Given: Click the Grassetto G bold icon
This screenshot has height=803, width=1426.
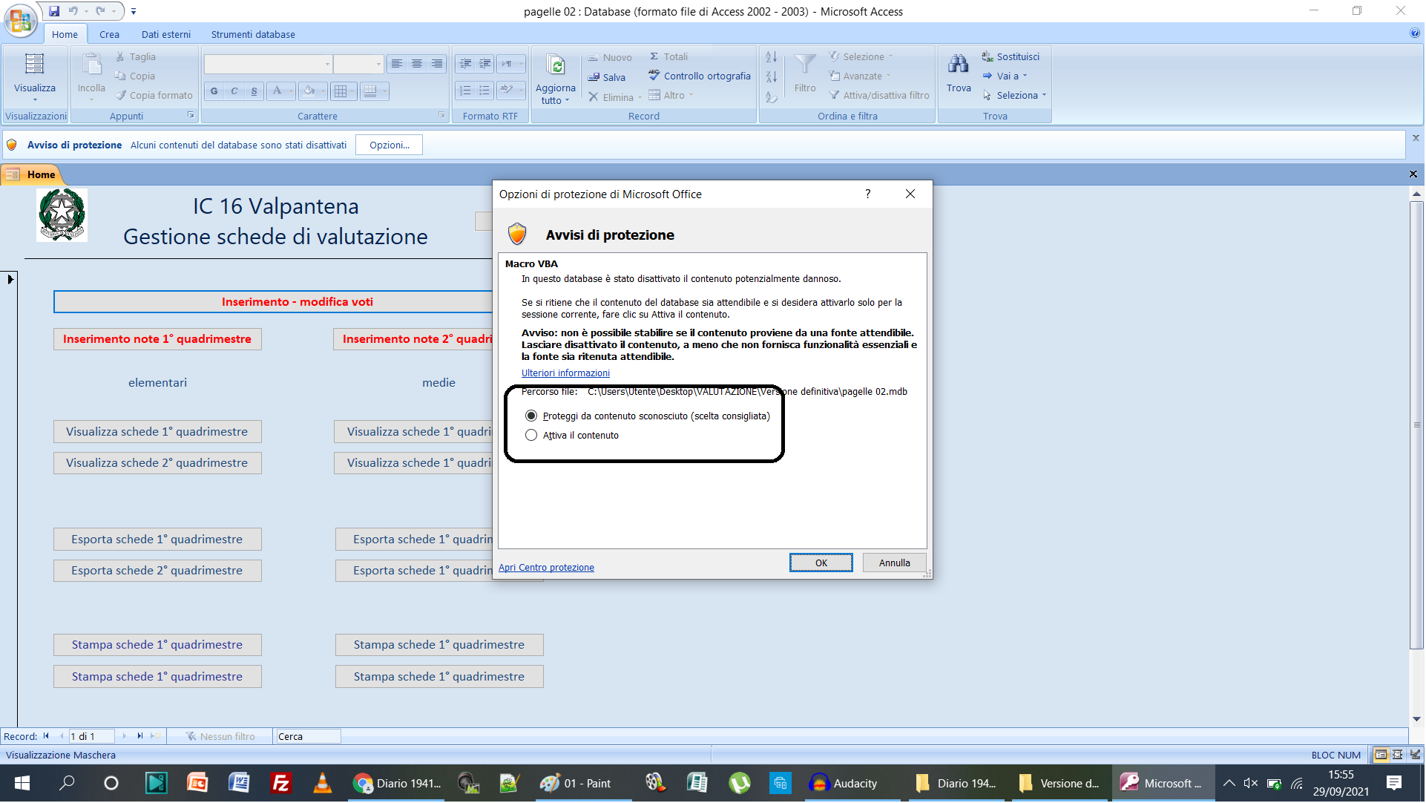Looking at the screenshot, I should (x=214, y=91).
